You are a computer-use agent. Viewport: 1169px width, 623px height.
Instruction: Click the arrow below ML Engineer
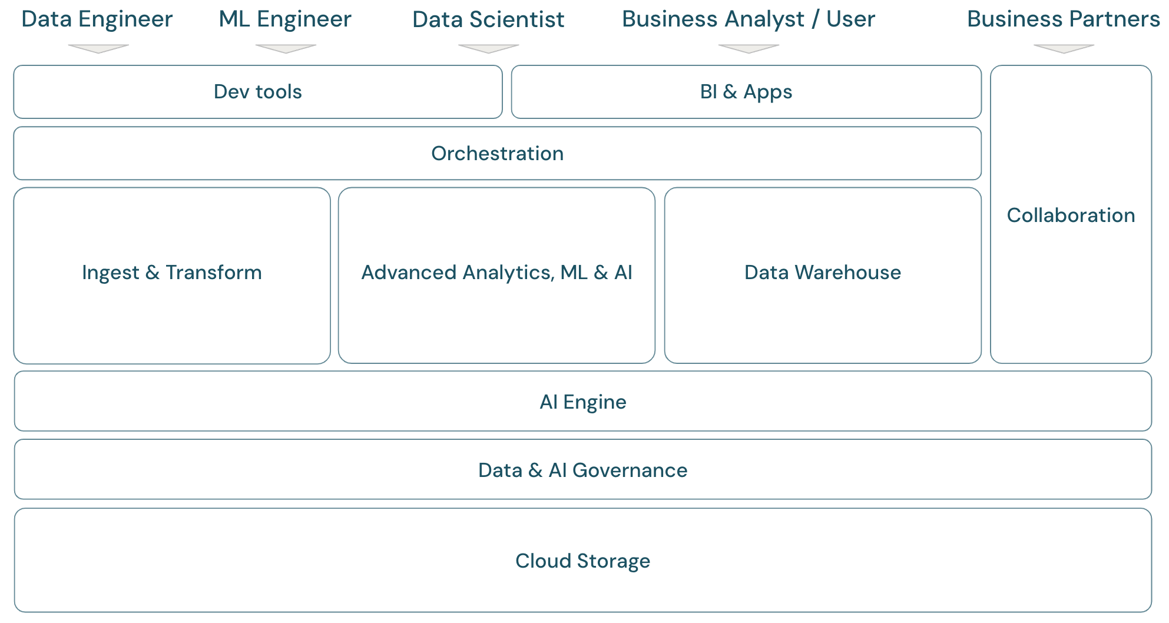coord(286,48)
